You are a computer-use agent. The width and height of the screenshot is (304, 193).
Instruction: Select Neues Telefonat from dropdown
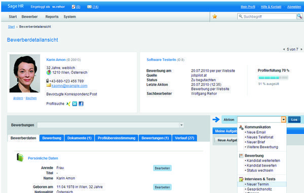pyautogui.click(x=260, y=137)
